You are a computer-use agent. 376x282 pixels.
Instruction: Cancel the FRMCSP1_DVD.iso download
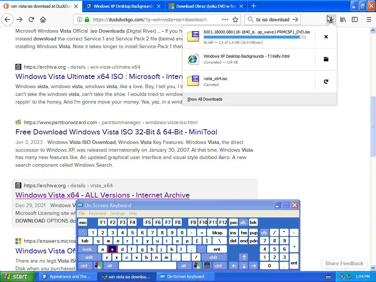pyautogui.click(x=326, y=37)
